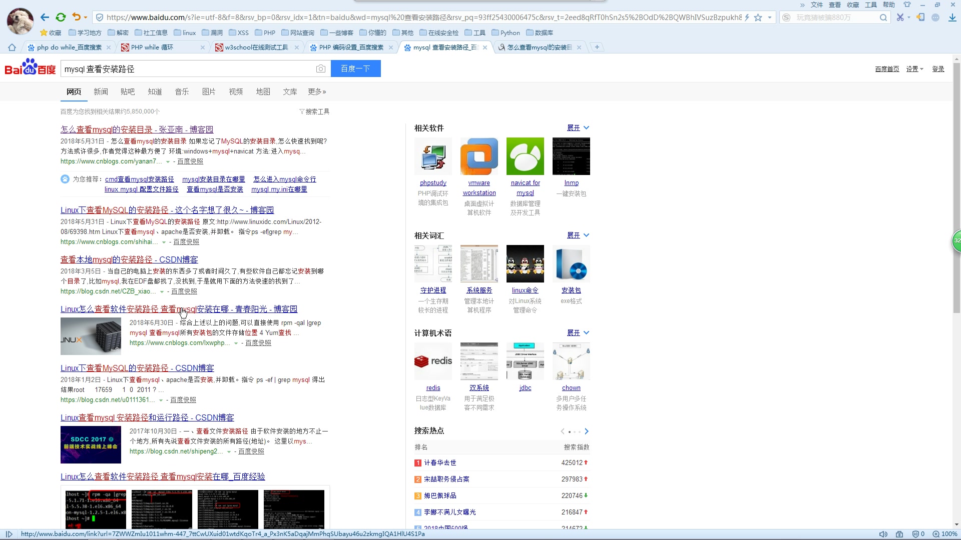Open the redis logo thumbnail
The image size is (961, 540).
(x=433, y=361)
